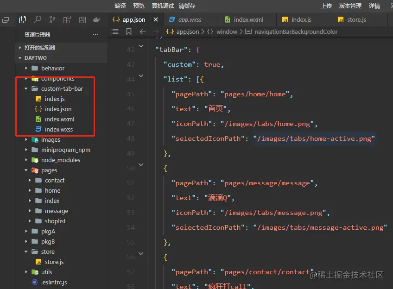This screenshot has width=393, height=289.
Task: Collapse the pages folder
Action: pos(61,170)
